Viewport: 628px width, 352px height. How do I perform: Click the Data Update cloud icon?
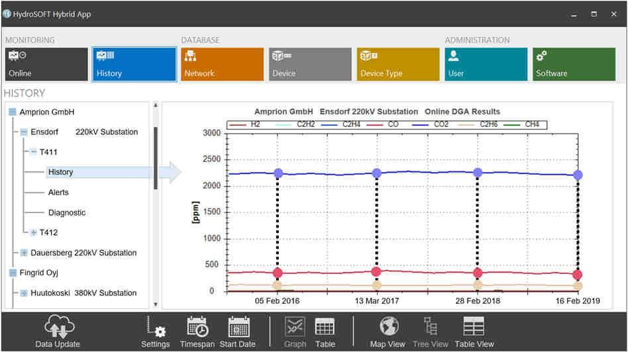click(x=59, y=326)
